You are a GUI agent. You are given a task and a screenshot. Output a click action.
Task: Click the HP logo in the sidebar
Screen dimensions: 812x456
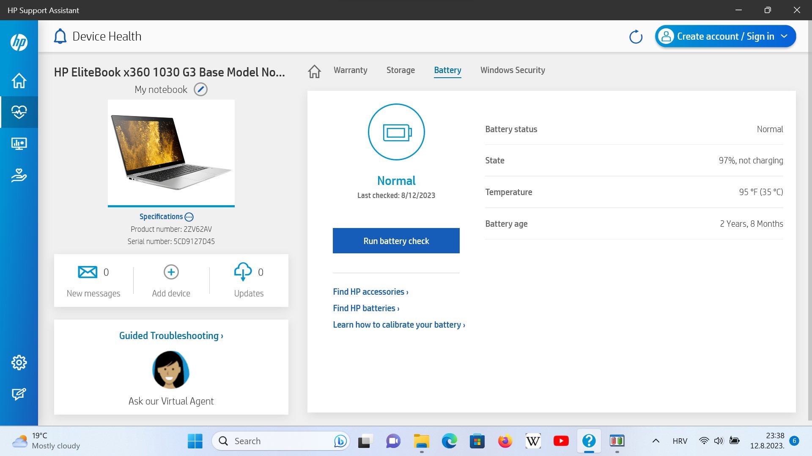click(x=19, y=42)
